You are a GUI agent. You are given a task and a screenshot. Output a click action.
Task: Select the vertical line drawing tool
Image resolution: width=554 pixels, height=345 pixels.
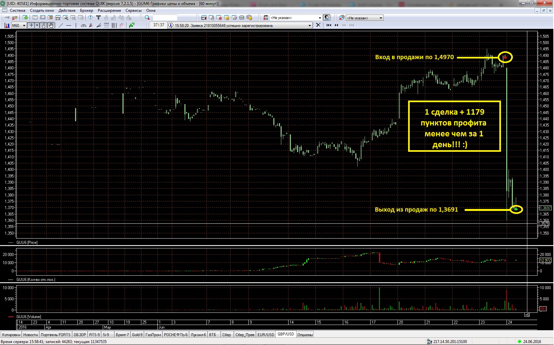click(x=76, y=25)
